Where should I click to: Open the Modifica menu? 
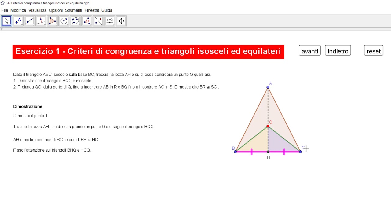click(x=18, y=10)
